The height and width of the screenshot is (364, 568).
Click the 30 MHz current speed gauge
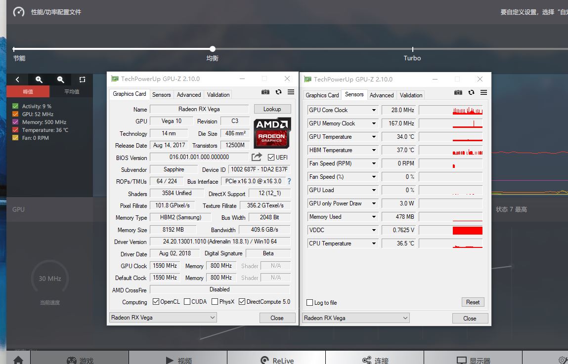click(x=50, y=278)
